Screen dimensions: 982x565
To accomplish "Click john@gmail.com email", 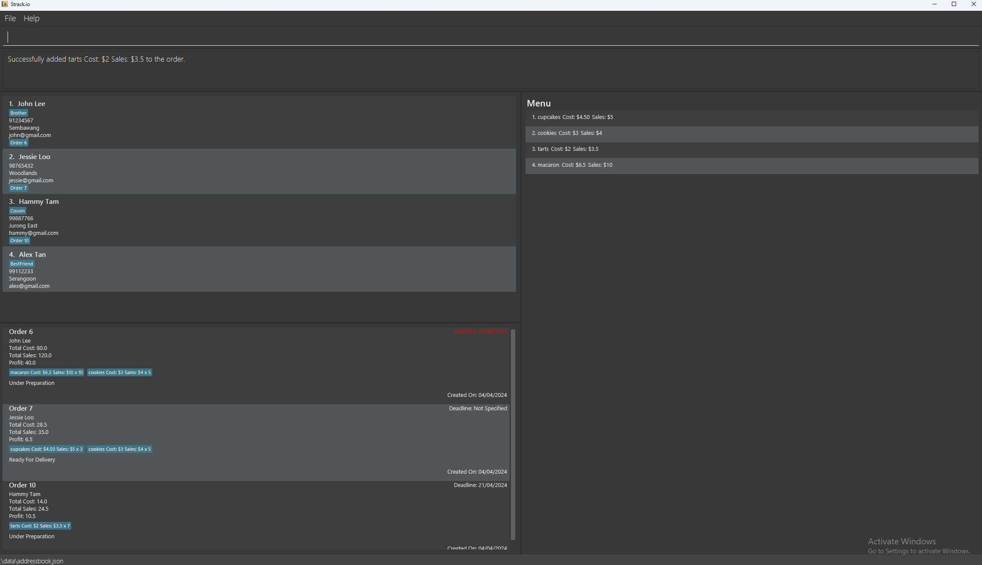I will pos(30,135).
